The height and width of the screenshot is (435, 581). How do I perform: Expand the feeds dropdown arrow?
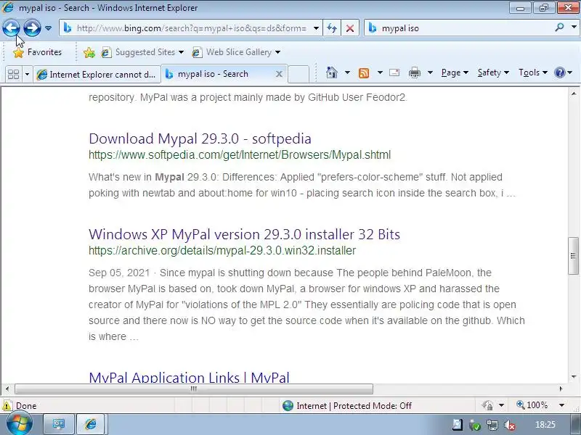(380, 72)
